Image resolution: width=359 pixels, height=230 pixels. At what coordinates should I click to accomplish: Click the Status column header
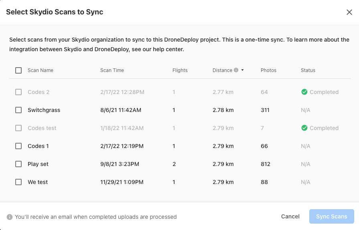click(308, 70)
